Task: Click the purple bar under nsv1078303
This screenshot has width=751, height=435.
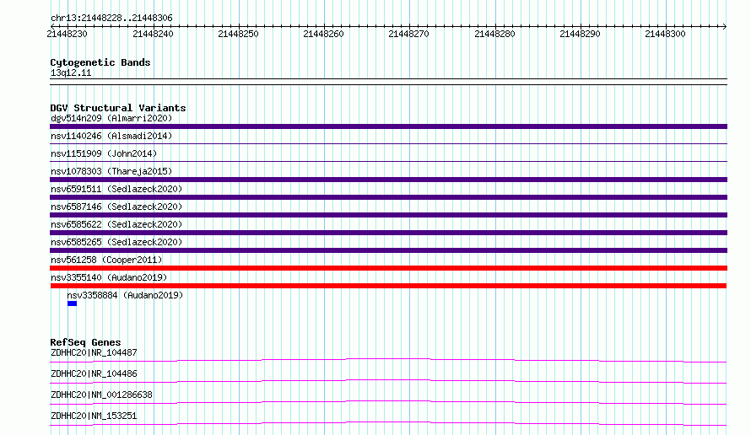Action: pyautogui.click(x=388, y=180)
